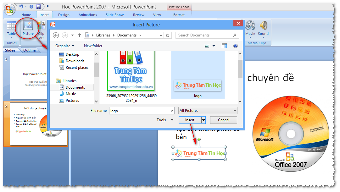The image size is (340, 192).
Task: Insert a Movie from Media Clips
Action: pyautogui.click(x=250, y=30)
